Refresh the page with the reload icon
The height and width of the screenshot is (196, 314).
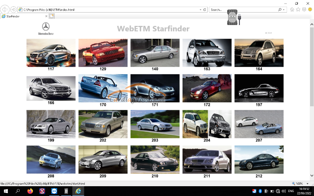[205, 9]
